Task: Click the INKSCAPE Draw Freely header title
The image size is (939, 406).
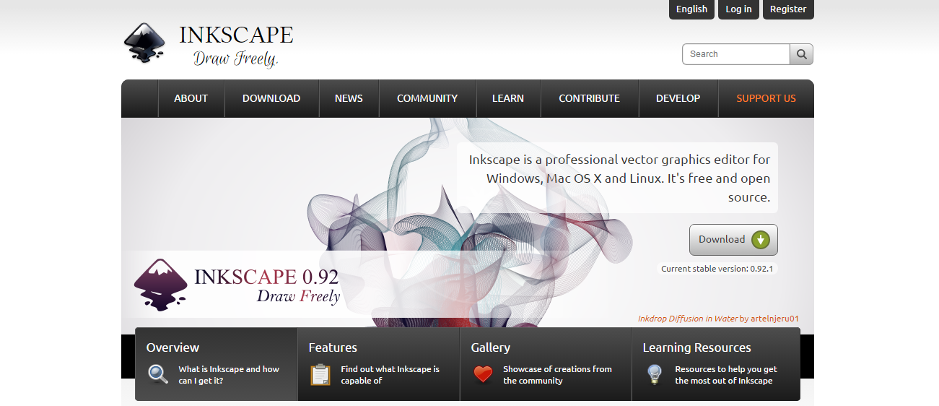Action: pyautogui.click(x=236, y=46)
